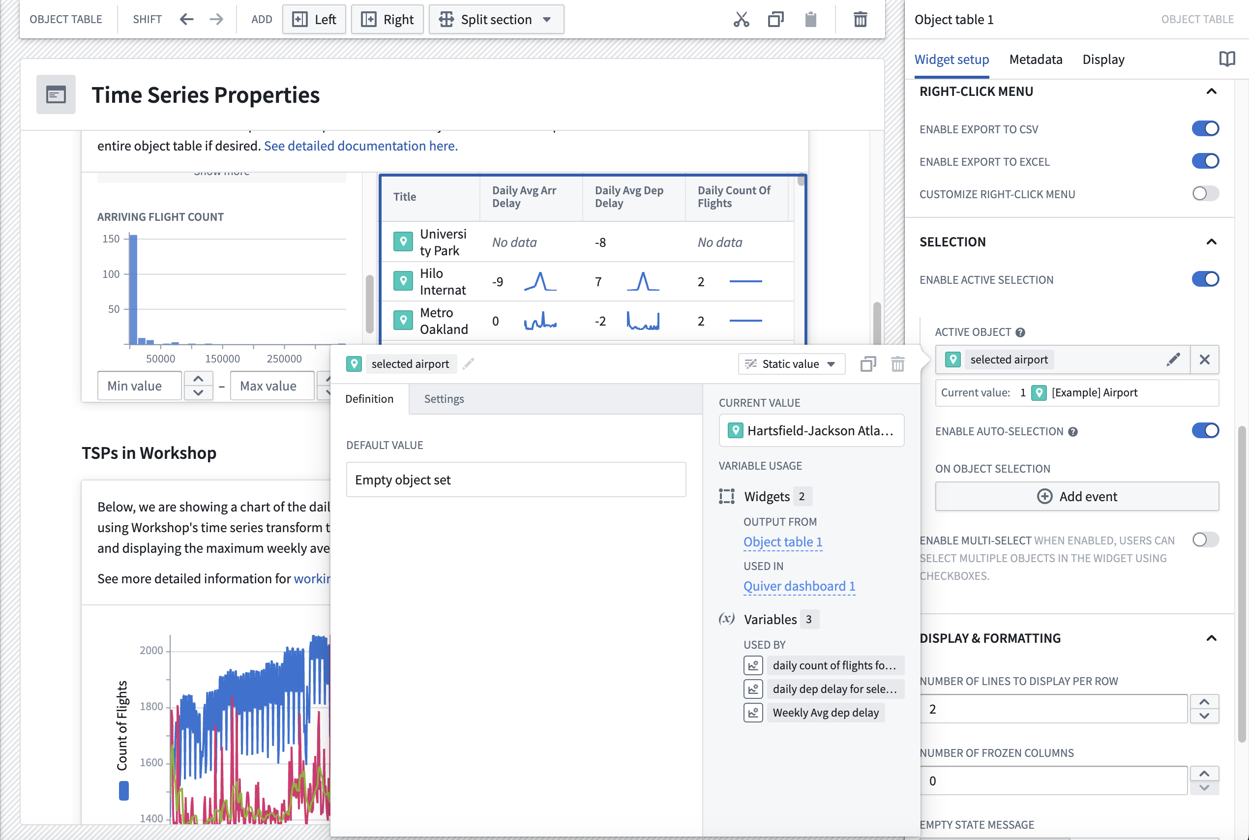
Task: Click the Weekly Avg dep delay variable icon
Action: (753, 713)
